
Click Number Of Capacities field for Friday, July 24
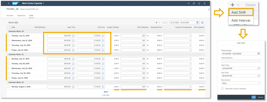(x=178, y=50)
